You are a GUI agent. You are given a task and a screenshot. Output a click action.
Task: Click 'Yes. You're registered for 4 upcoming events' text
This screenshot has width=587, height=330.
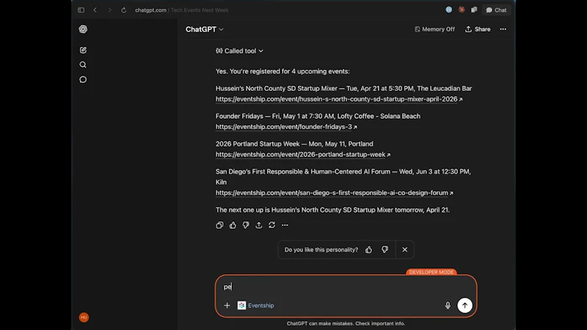coord(282,71)
